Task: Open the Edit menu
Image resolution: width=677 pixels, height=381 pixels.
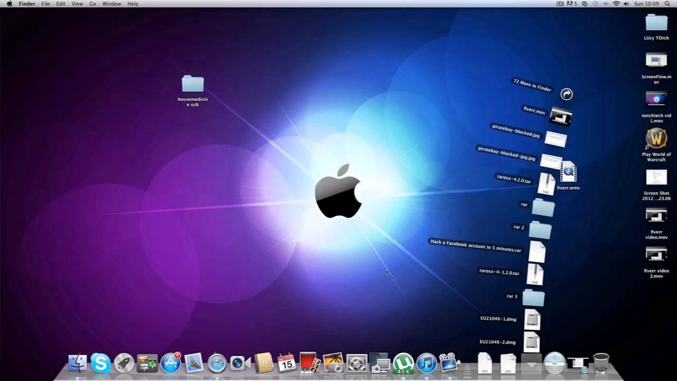Action: point(61,4)
